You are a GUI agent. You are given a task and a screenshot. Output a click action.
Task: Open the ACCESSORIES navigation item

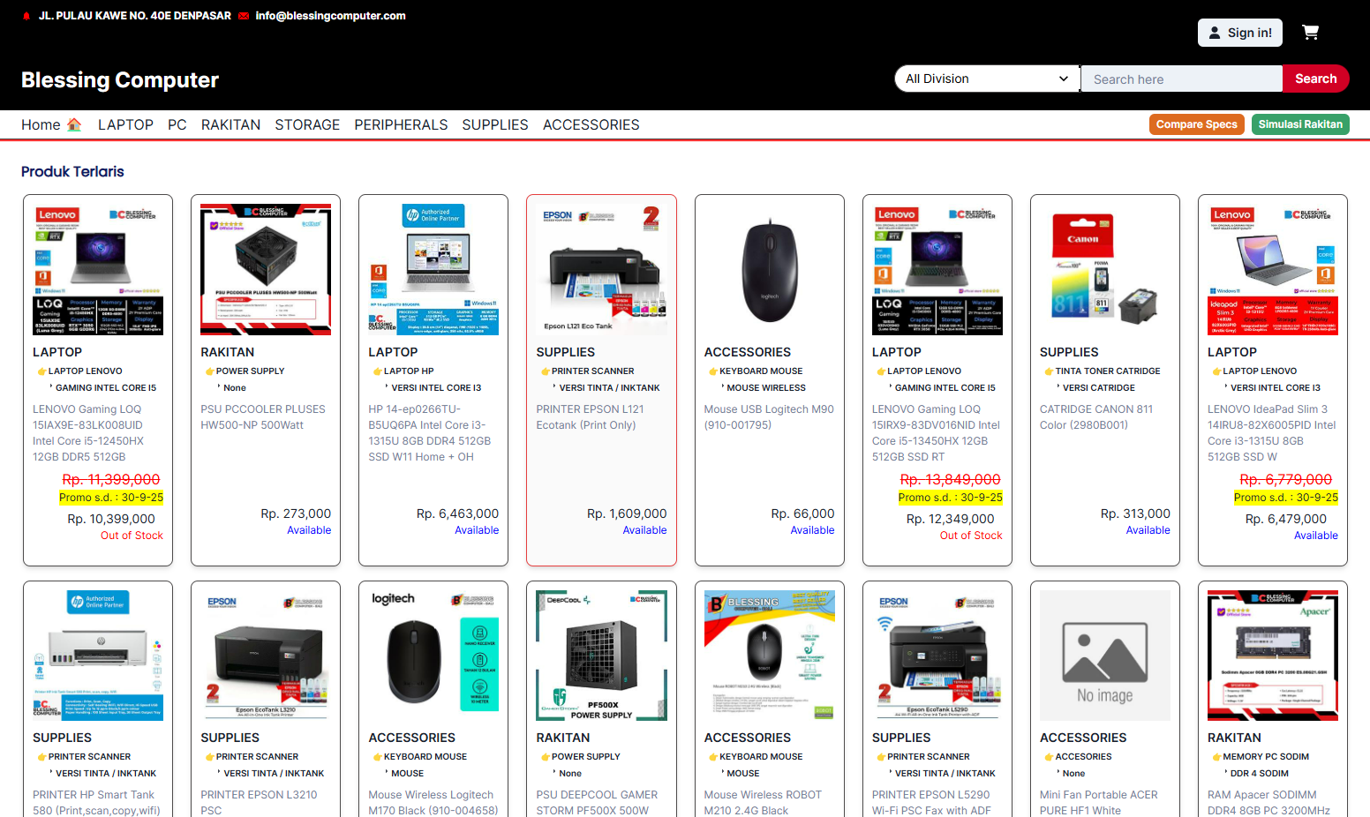pyautogui.click(x=591, y=124)
